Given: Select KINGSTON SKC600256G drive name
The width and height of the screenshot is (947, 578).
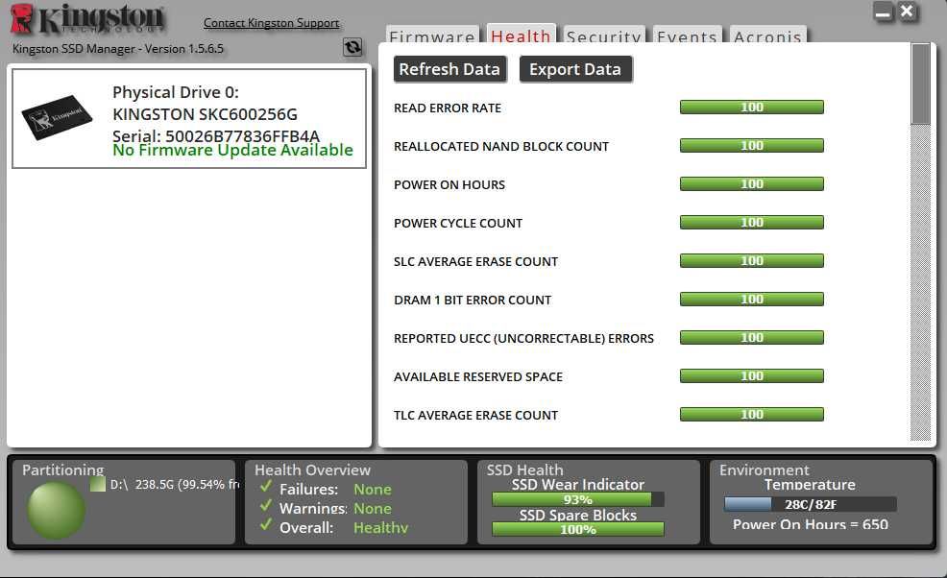Looking at the screenshot, I should point(205,114).
